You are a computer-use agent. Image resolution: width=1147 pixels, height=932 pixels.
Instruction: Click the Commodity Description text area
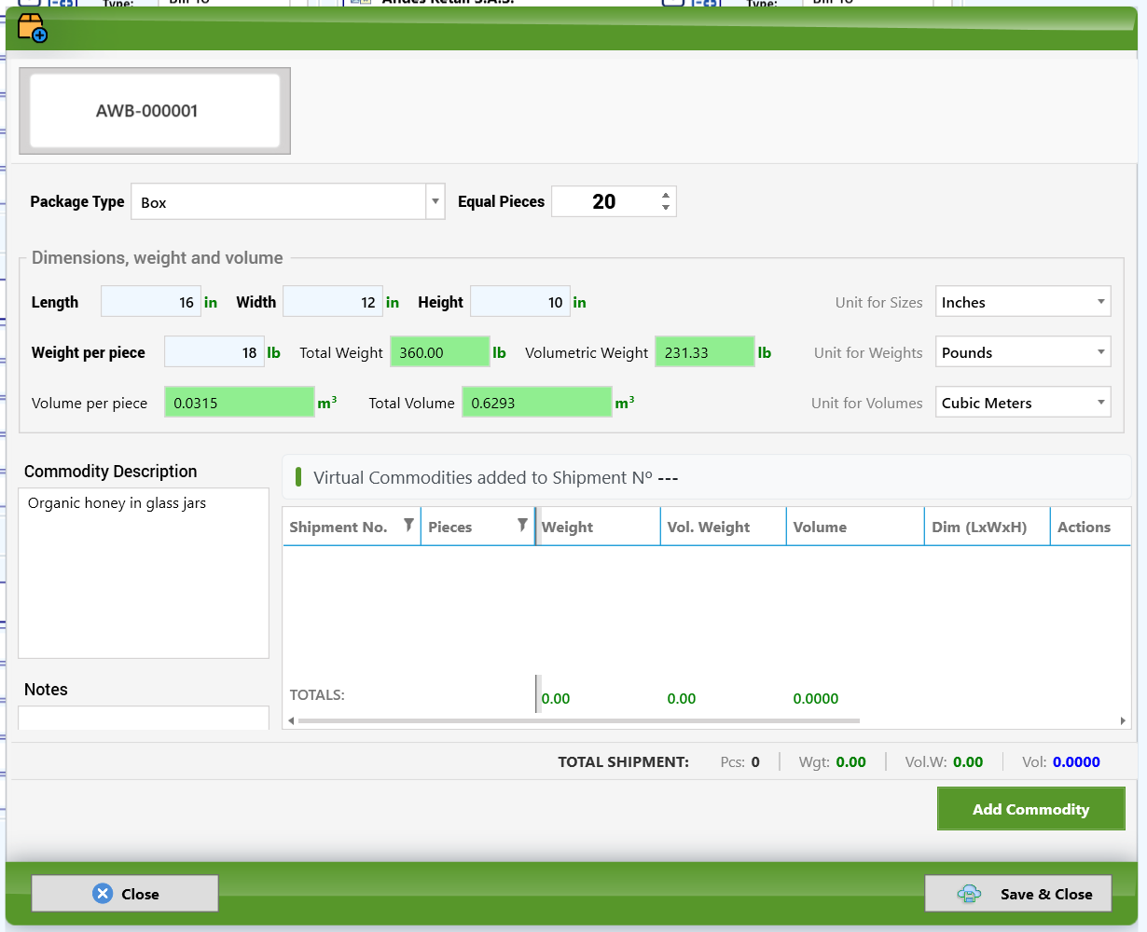[144, 573]
